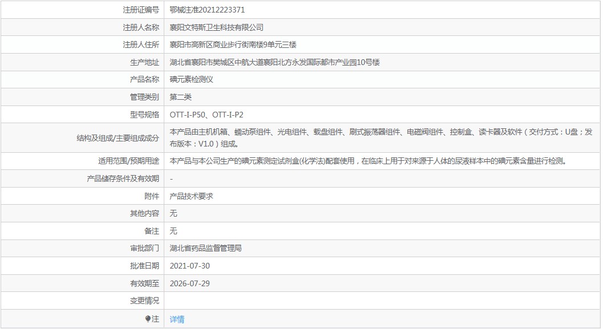Select product name 碘元素检测仪

(x=191, y=80)
